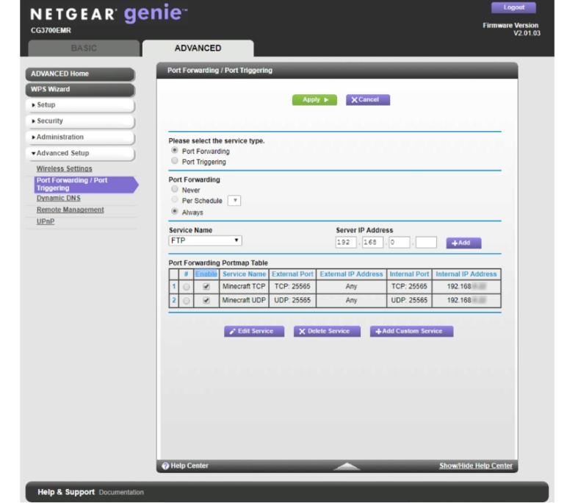Open the Per Schedule dropdown
Viewport: 578px width, 503px height.
234,200
